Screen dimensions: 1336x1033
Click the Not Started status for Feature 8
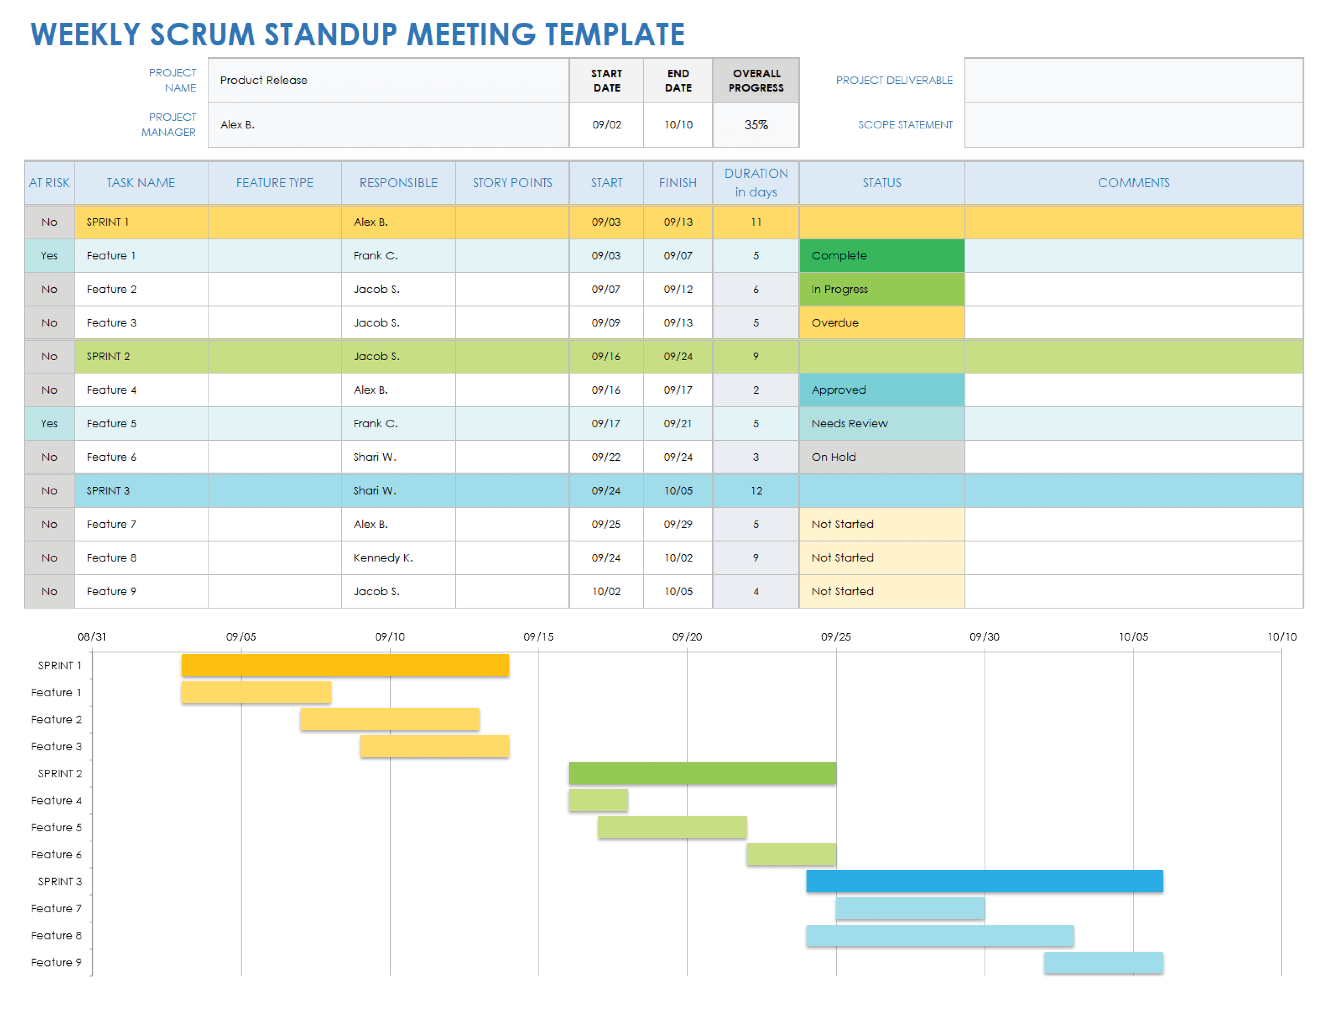(881, 557)
